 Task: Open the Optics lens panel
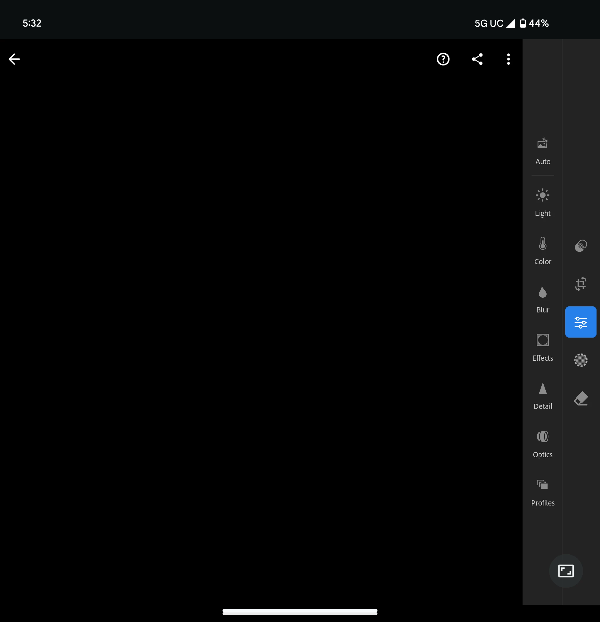542,444
